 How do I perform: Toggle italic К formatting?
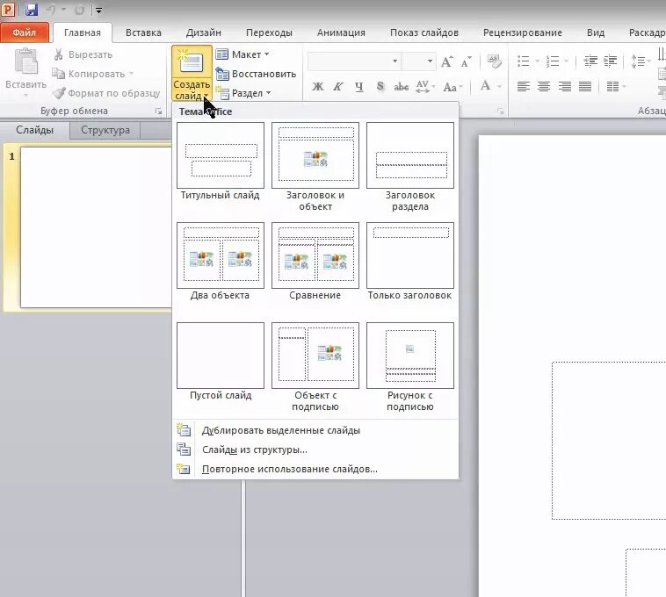pyautogui.click(x=338, y=87)
